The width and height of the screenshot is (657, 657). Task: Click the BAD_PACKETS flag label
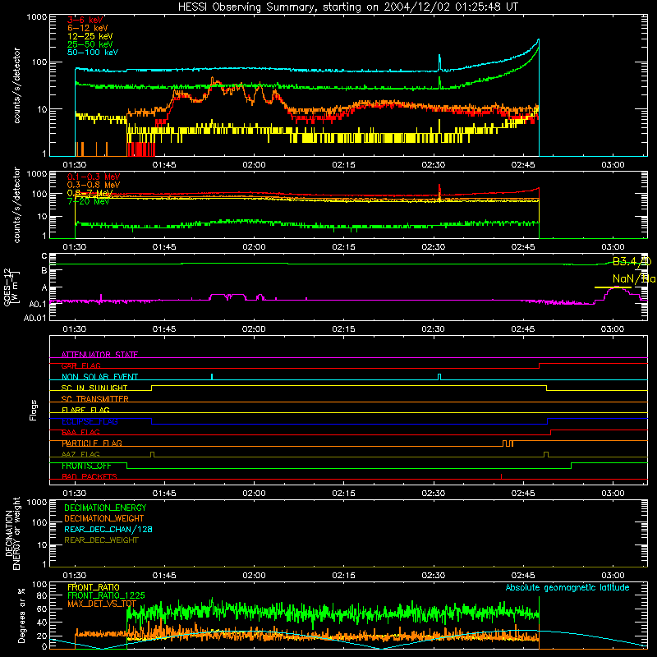90,476
